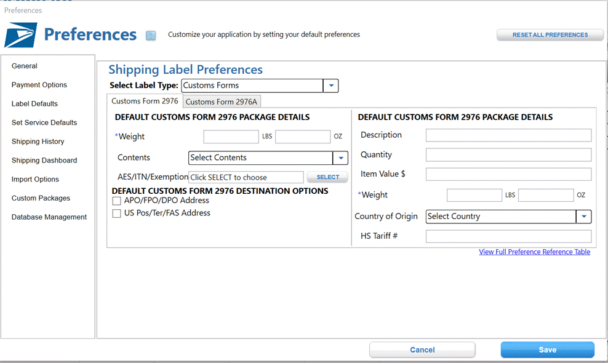Focus the Quantity input field
The width and height of the screenshot is (608, 363).
(508, 155)
